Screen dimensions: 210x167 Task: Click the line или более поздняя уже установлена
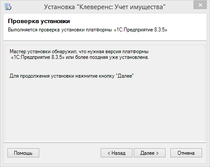pyautogui.click(x=107, y=57)
